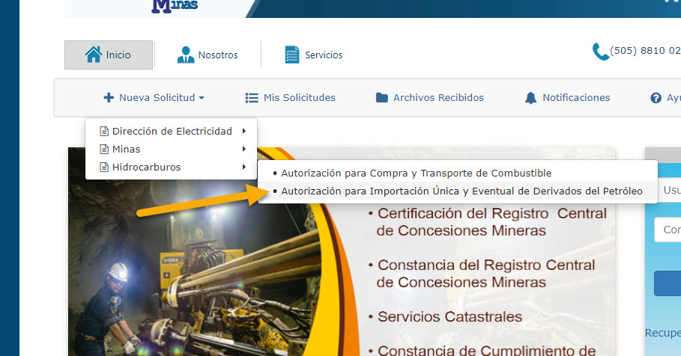Screen dimensions: 681x356
Task: Click the Recuperar link below the login
Action: (x=663, y=333)
